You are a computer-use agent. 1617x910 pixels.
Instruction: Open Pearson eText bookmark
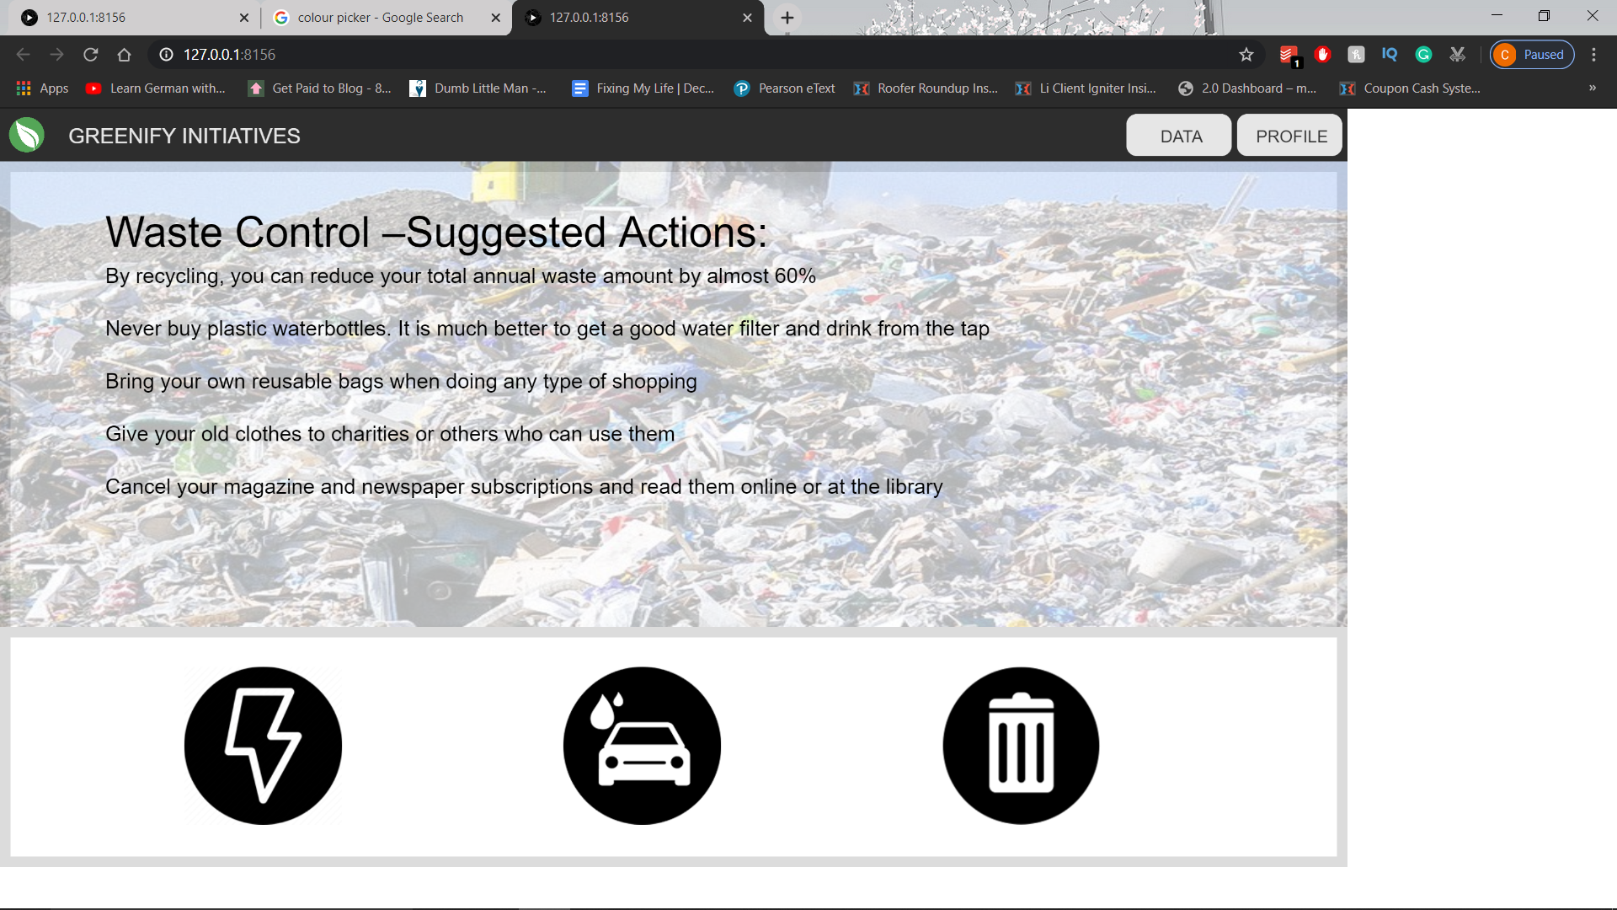[x=785, y=88]
